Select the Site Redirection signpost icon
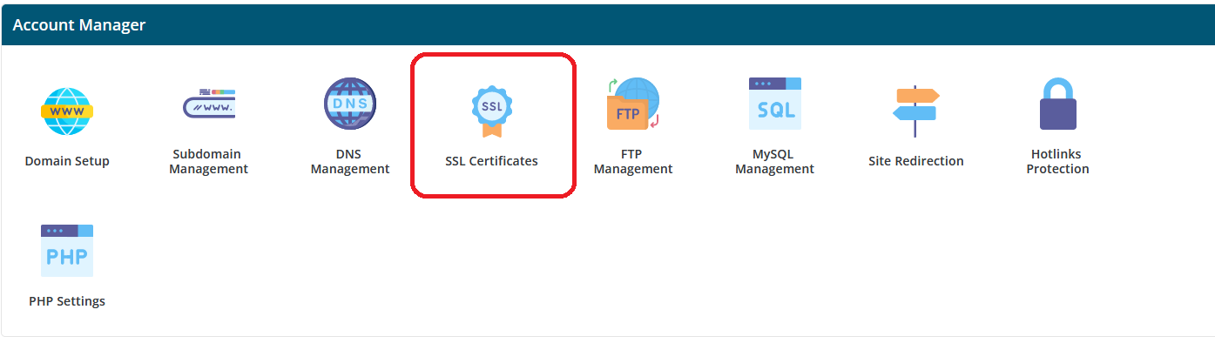Viewport: 1215px width, 350px height. tap(915, 111)
